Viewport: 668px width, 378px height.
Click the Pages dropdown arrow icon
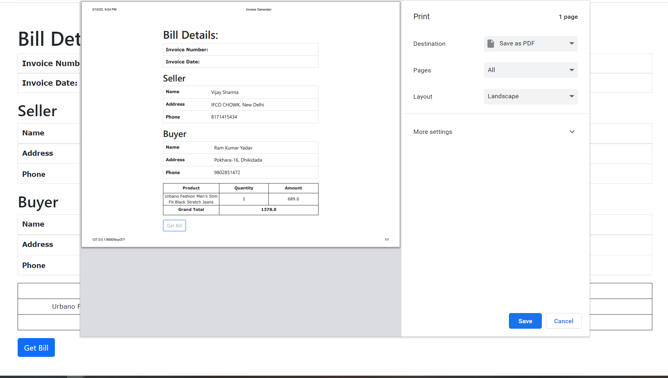[572, 70]
